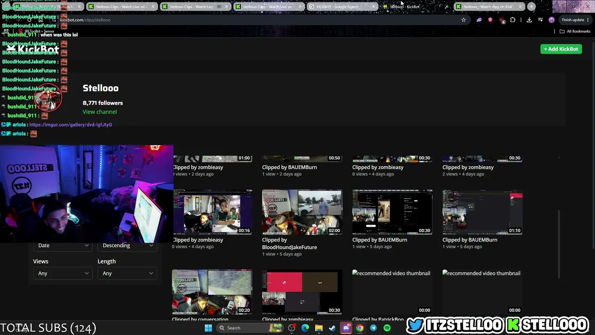Open the 01:10 clip thumbnail by BAUEMBurn
Screen dimensions: 595x335
click(x=483, y=212)
